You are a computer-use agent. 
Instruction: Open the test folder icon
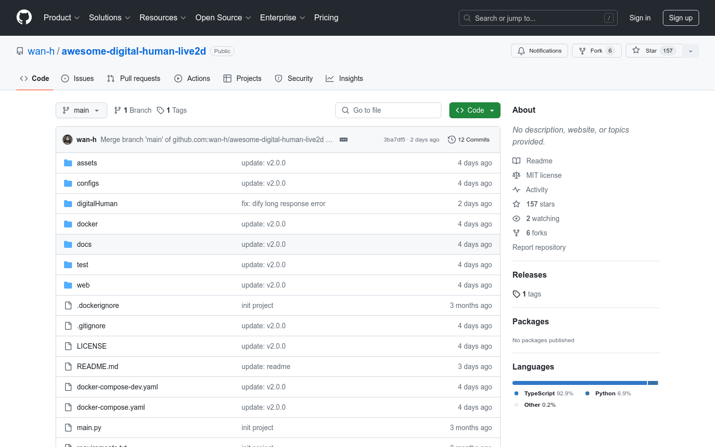(68, 265)
